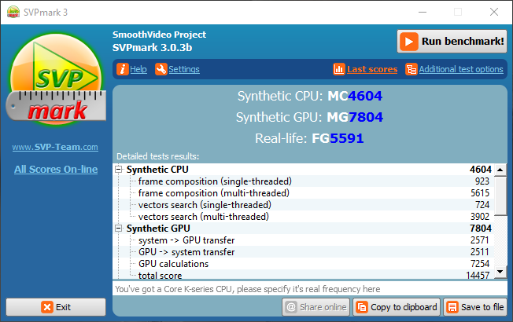The width and height of the screenshot is (513, 322).
Task: Click the Copy to clipboard icon
Action: [x=362, y=307]
